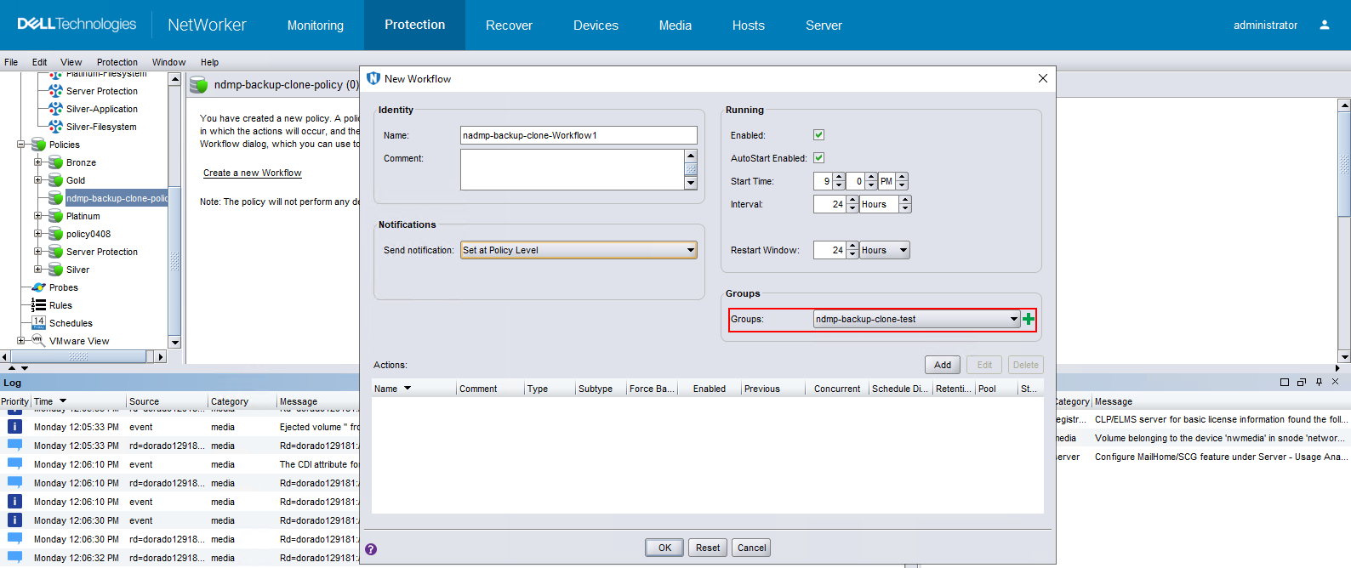Collapse the Policies tree node
This screenshot has width=1351, height=568.
click(x=20, y=145)
